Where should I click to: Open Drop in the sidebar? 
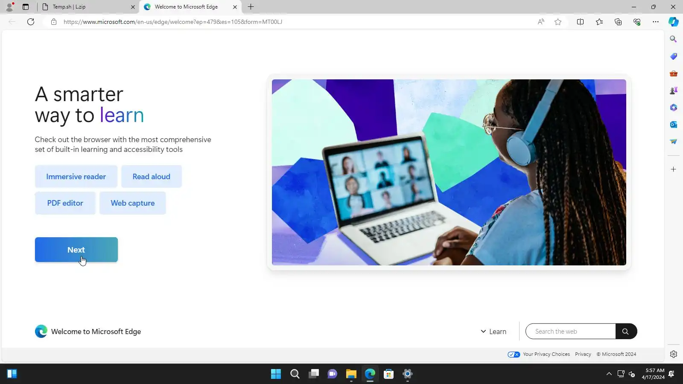point(674,142)
